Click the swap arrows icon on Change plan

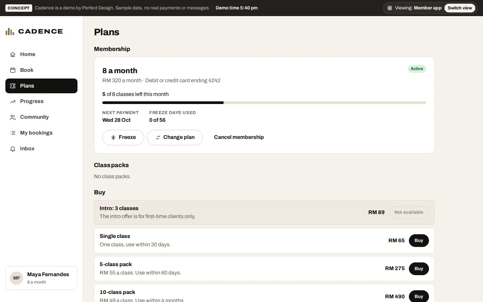pos(158,138)
